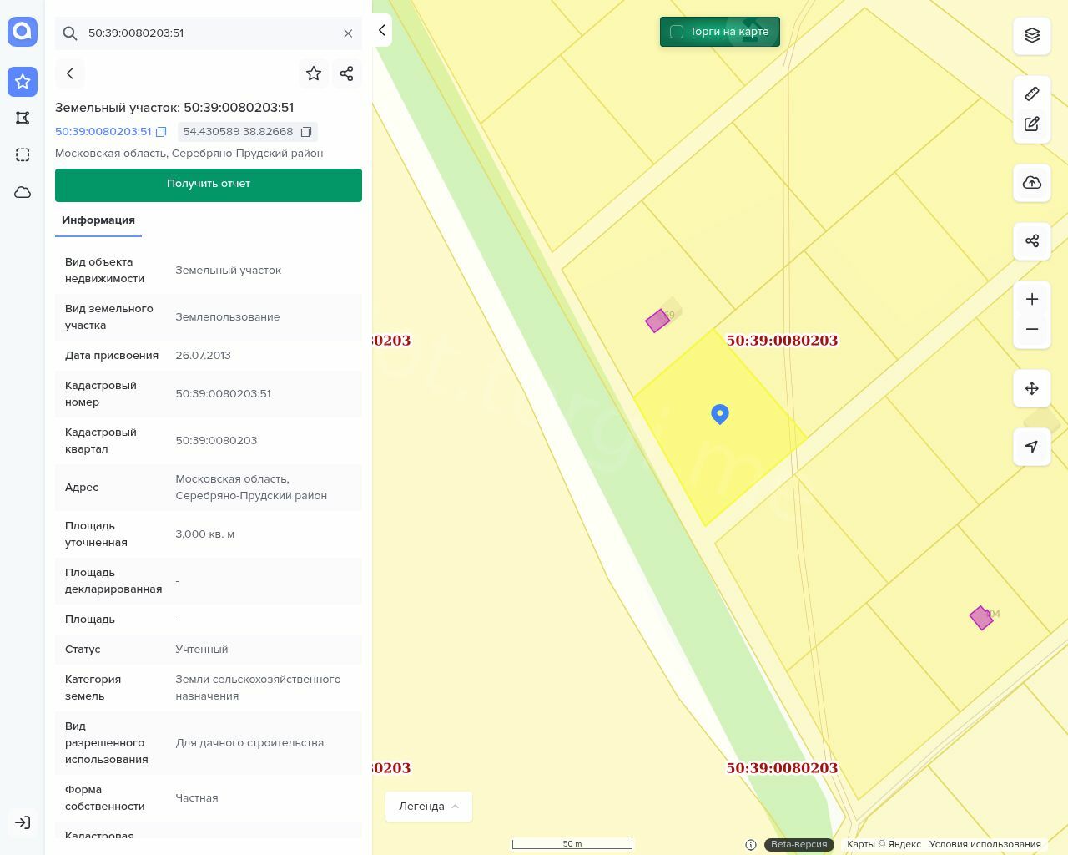Viewport: 1068px width, 855px height.
Task: Copy the coordinates 54.430589 38.82668
Action: tap(306, 132)
